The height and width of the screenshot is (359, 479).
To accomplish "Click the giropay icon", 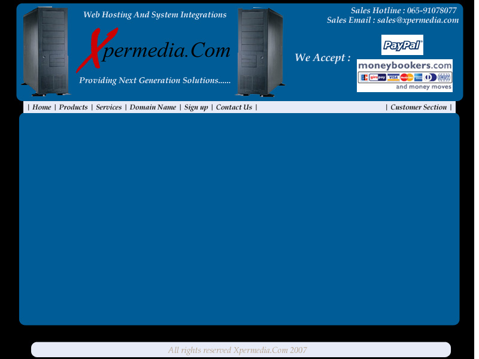I will pyautogui.click(x=377, y=77).
